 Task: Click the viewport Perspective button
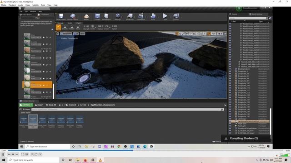pyautogui.click(x=66, y=34)
